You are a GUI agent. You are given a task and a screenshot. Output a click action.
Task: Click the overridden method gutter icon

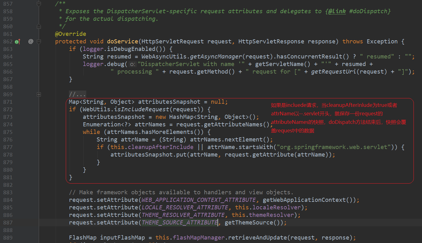[18, 41]
